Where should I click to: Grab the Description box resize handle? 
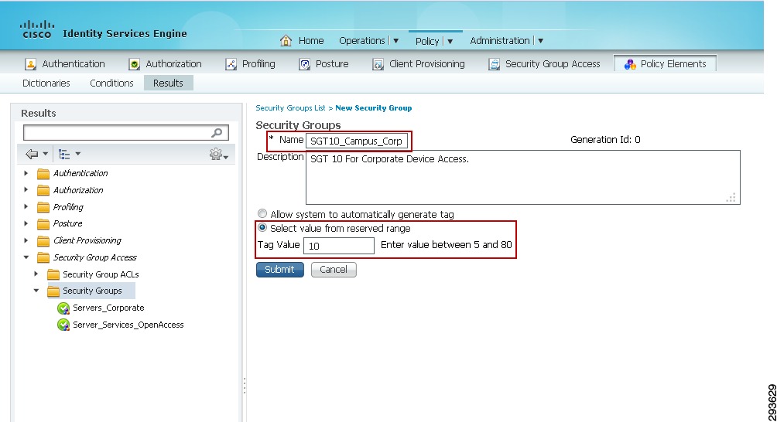[731, 197]
